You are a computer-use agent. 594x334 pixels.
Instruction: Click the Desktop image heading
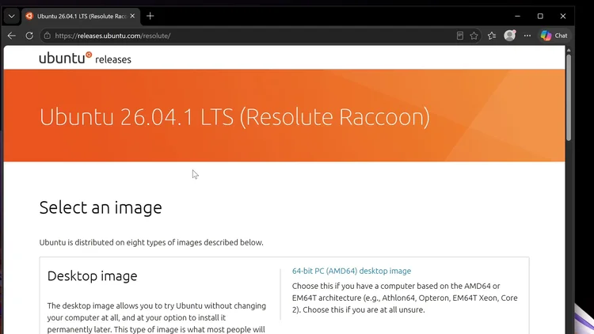pos(92,275)
